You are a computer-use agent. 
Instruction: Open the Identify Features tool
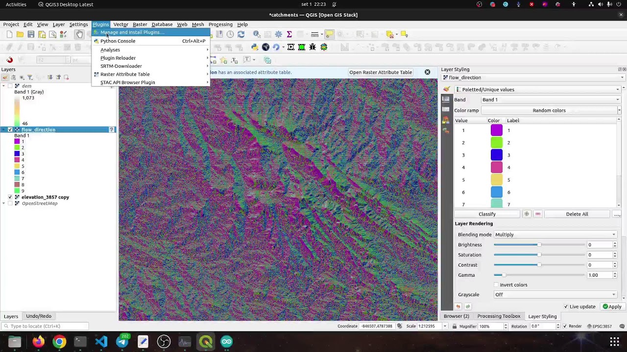click(x=257, y=34)
